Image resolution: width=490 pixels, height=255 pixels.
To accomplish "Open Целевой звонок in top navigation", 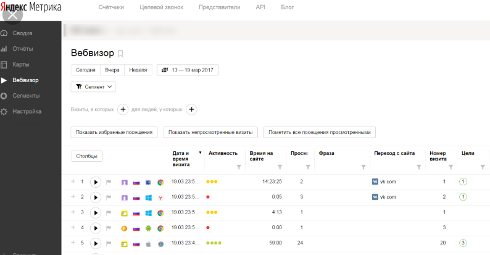I will [x=161, y=7].
